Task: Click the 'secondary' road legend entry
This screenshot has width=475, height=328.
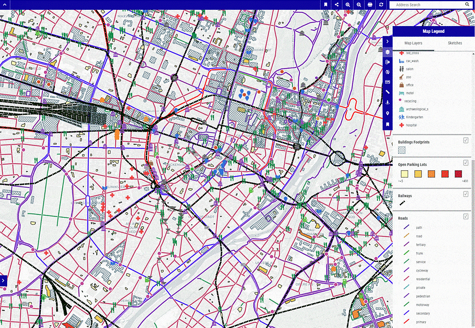Action: click(423, 313)
